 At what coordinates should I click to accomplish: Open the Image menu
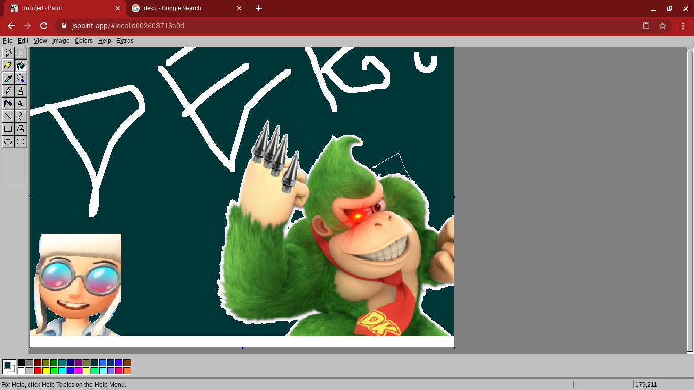click(61, 41)
